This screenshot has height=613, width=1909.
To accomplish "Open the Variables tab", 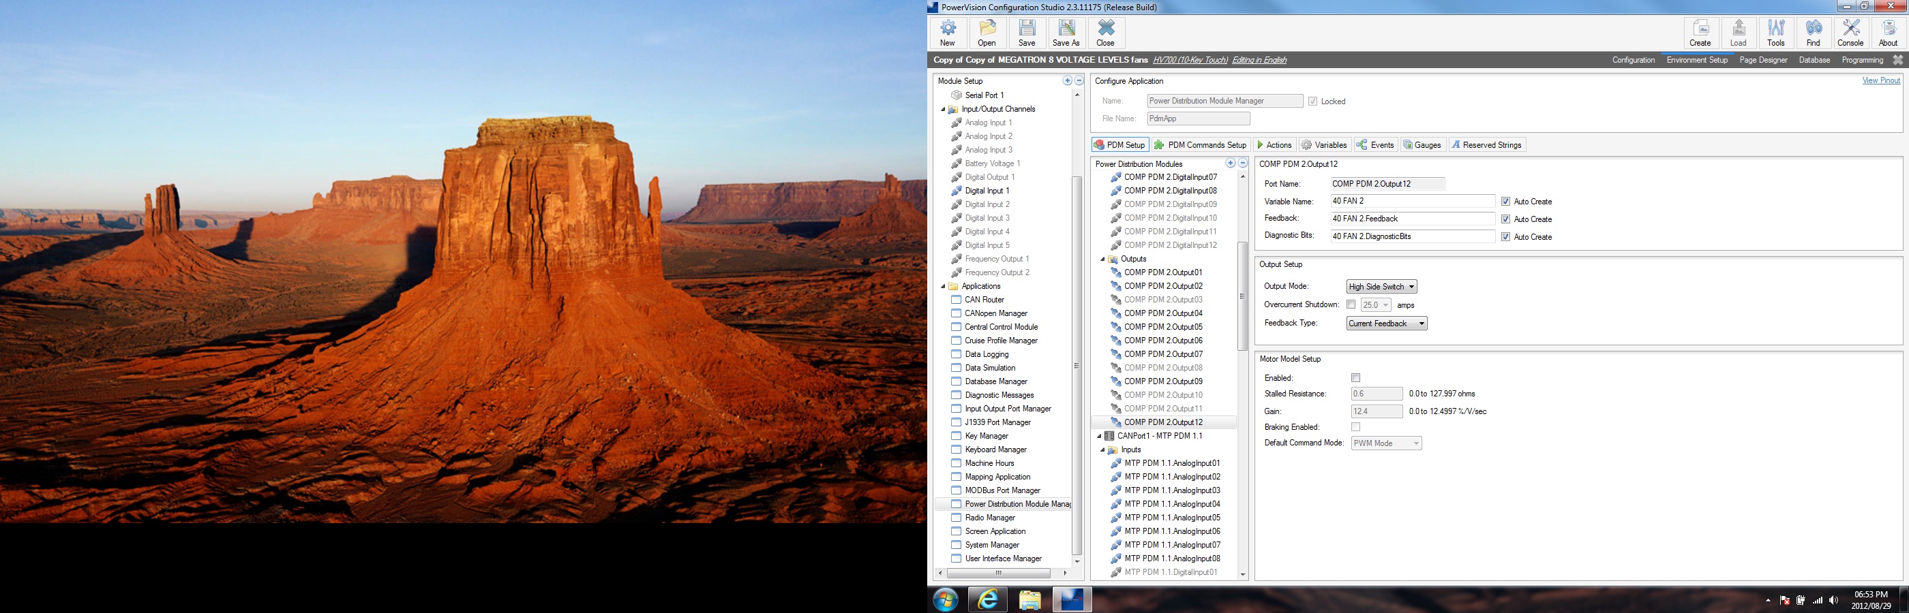I will pyautogui.click(x=1324, y=145).
